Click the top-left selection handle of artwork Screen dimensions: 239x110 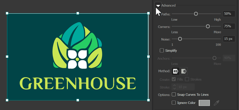tap(7, 13)
